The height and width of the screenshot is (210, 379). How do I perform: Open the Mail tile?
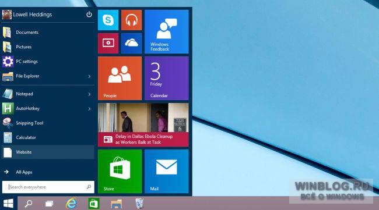pos(167,172)
